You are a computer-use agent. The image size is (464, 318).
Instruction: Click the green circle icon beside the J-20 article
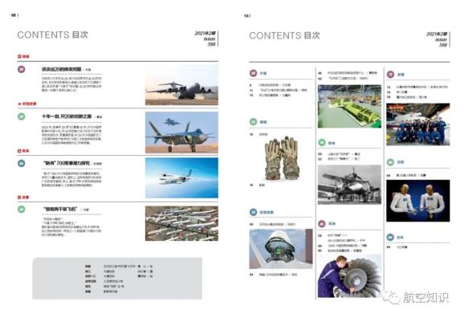22,116
